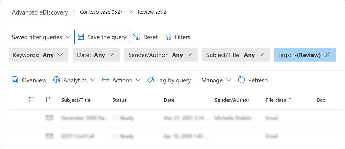
Task: Expand the Date filter dropdown
Action: coord(96,55)
